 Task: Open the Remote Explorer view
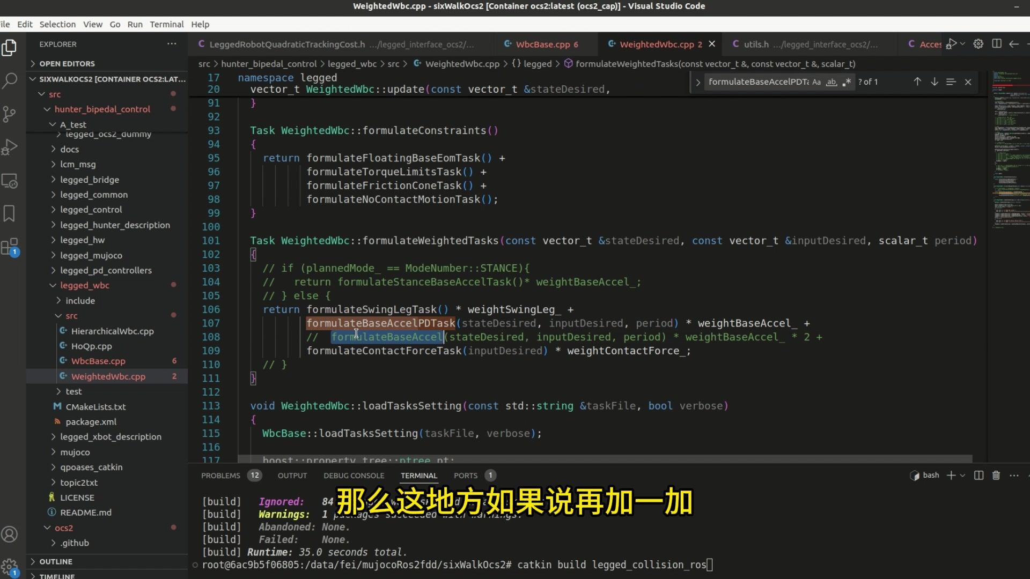pos(10,181)
